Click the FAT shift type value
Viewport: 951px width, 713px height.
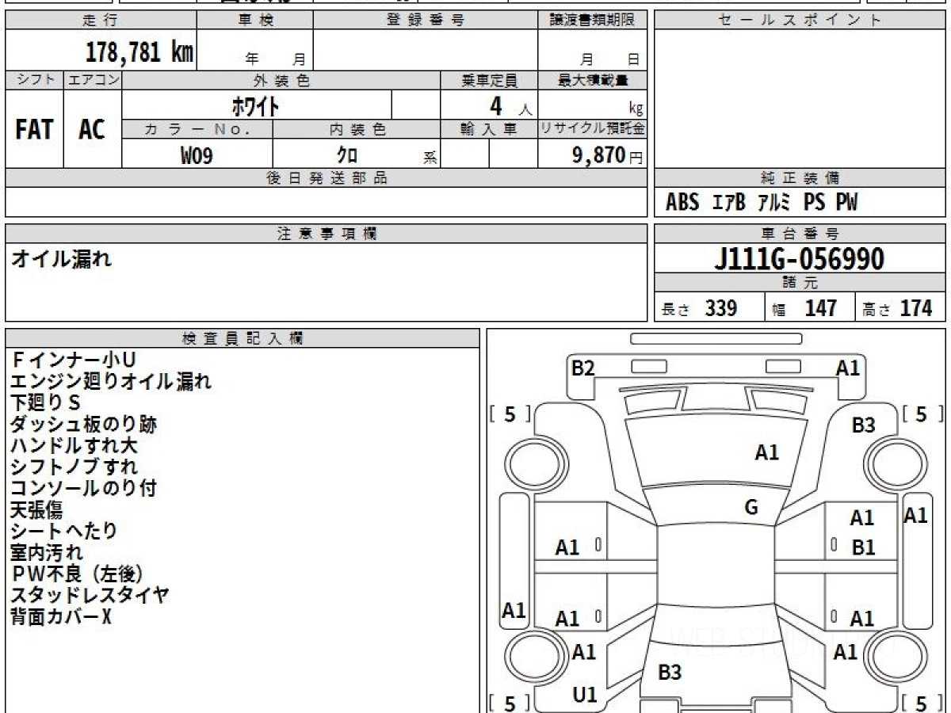coord(34,130)
